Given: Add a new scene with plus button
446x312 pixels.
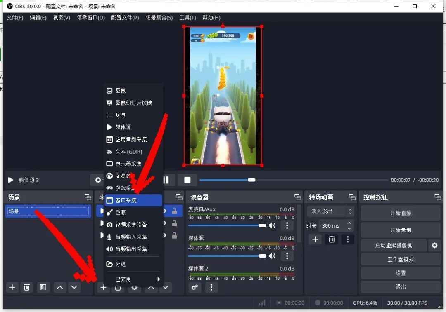Looking at the screenshot, I should click(x=12, y=287).
